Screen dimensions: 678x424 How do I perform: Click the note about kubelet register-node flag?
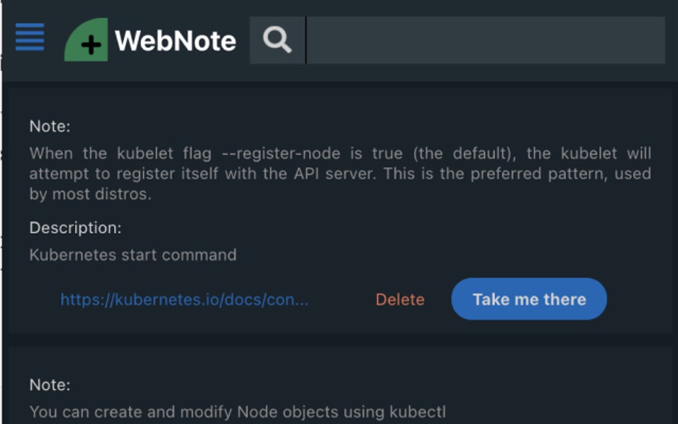coord(339,173)
